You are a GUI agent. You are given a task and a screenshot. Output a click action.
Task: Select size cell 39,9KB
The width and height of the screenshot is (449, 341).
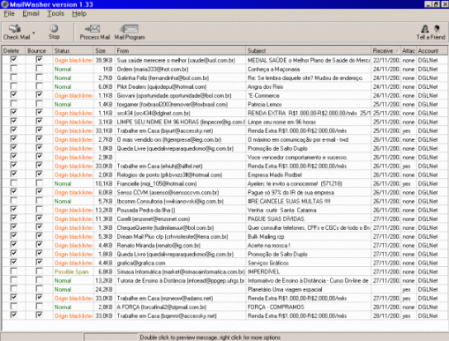(x=104, y=60)
